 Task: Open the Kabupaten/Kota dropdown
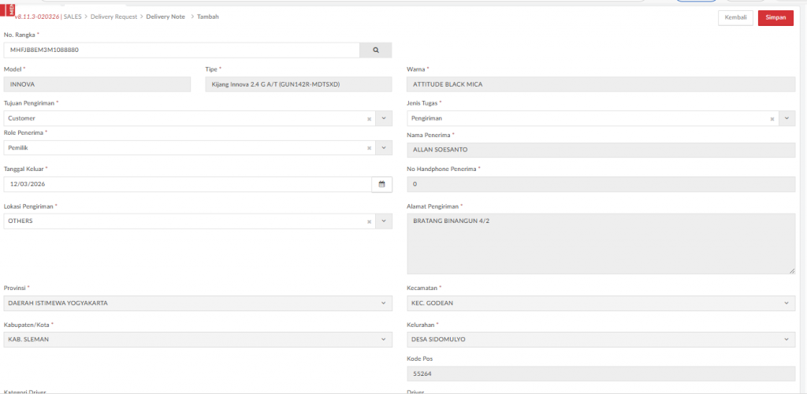(383, 340)
